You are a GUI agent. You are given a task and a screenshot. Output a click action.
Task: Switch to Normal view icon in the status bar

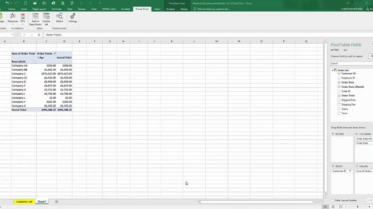coord(325,207)
